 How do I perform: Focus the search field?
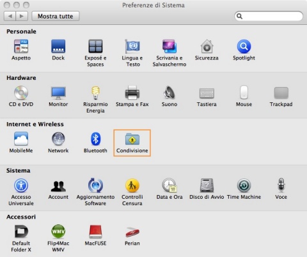pyautogui.click(x=269, y=16)
